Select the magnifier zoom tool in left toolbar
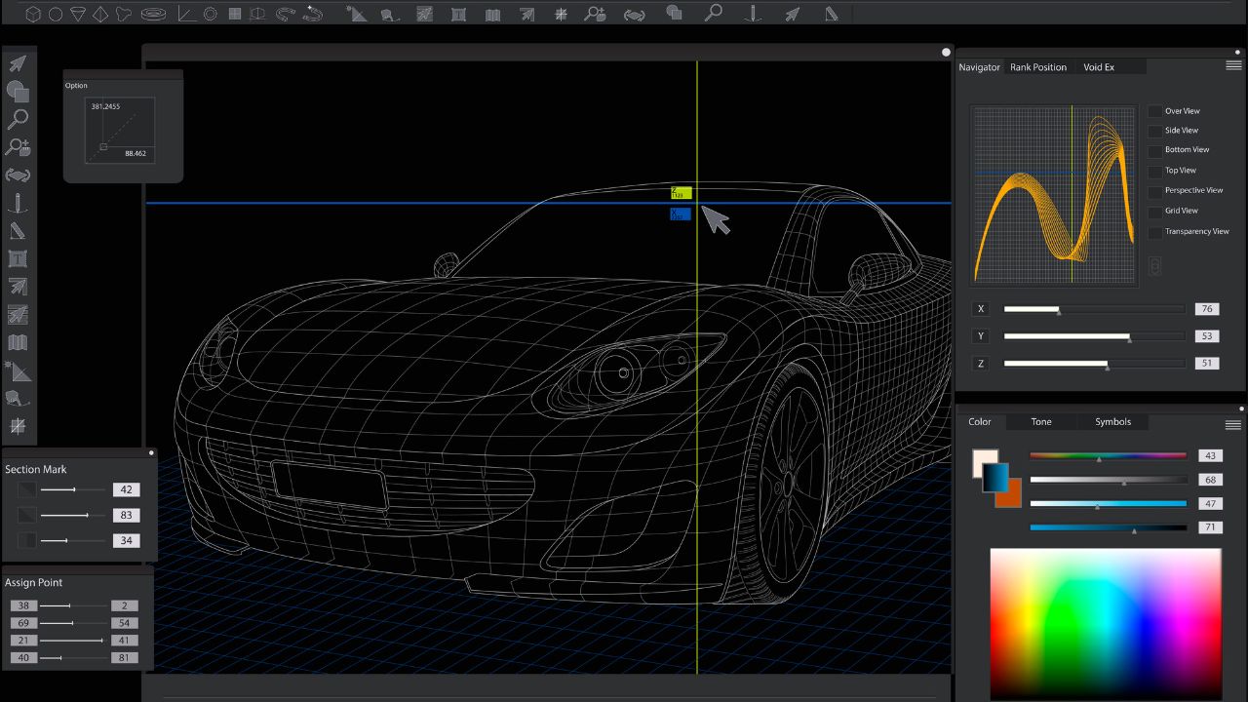Screen dimensions: 1248x702 [x=18, y=120]
